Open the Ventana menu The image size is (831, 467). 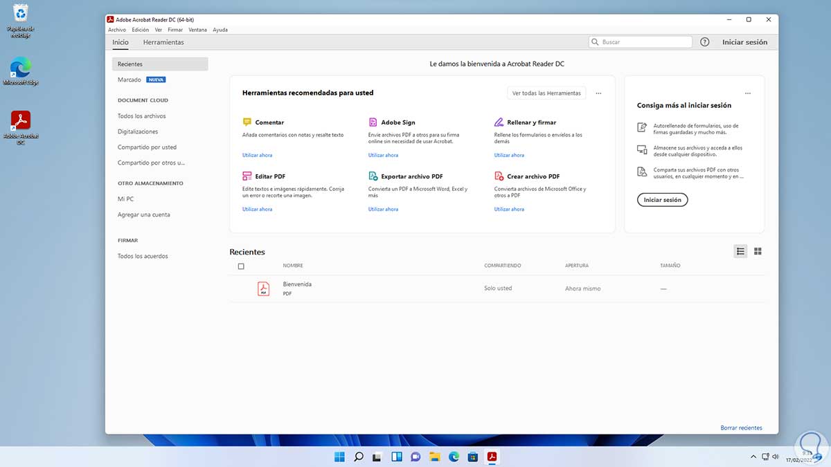(197, 30)
